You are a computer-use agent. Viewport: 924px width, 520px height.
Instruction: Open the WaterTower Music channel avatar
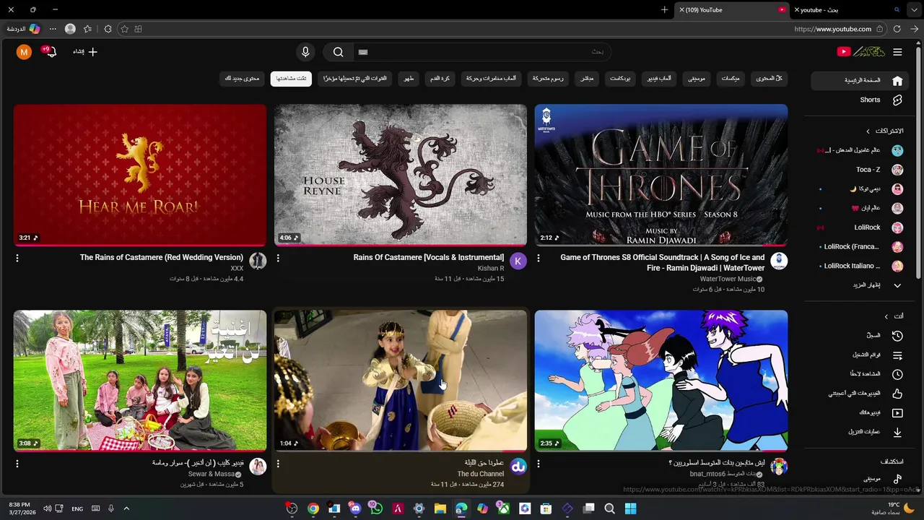[x=779, y=261]
